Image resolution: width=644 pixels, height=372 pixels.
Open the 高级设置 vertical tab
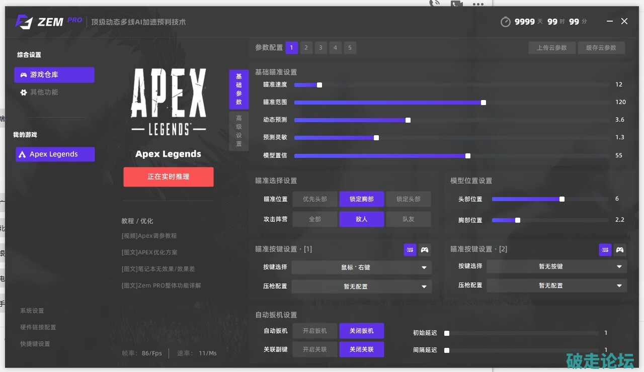click(x=239, y=131)
